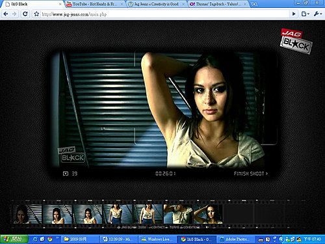Image resolution: width=325 pixels, height=244 pixels.
Task: Switch to Adobe Photoshop taskbar window
Action: (235, 239)
